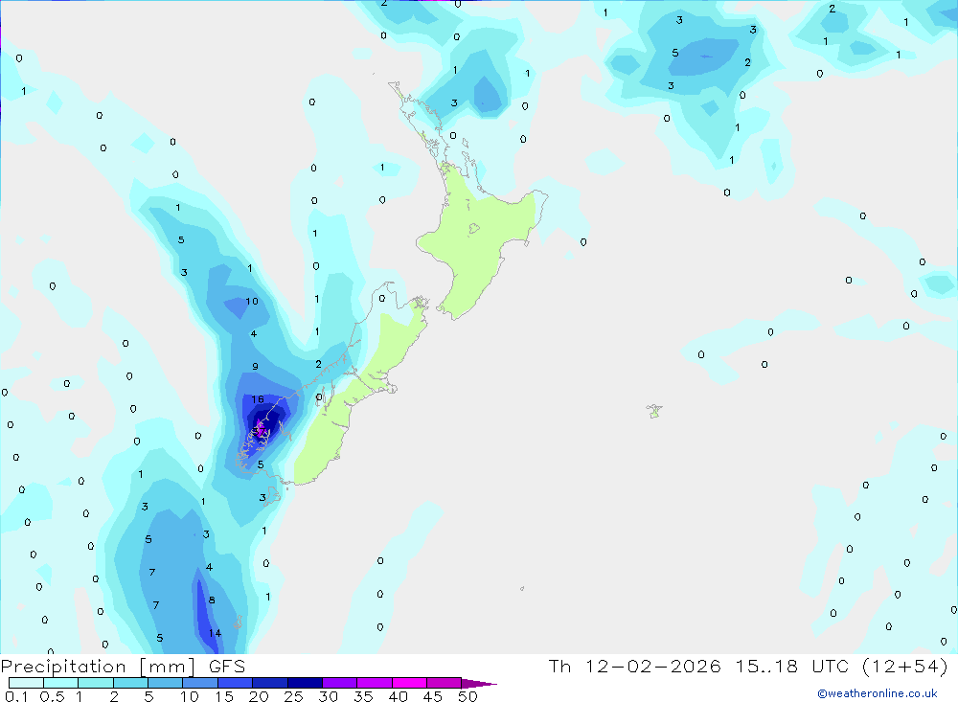Pick the 15–20 mm blue legend swatch
This screenshot has width=958, height=702.
pos(236,683)
